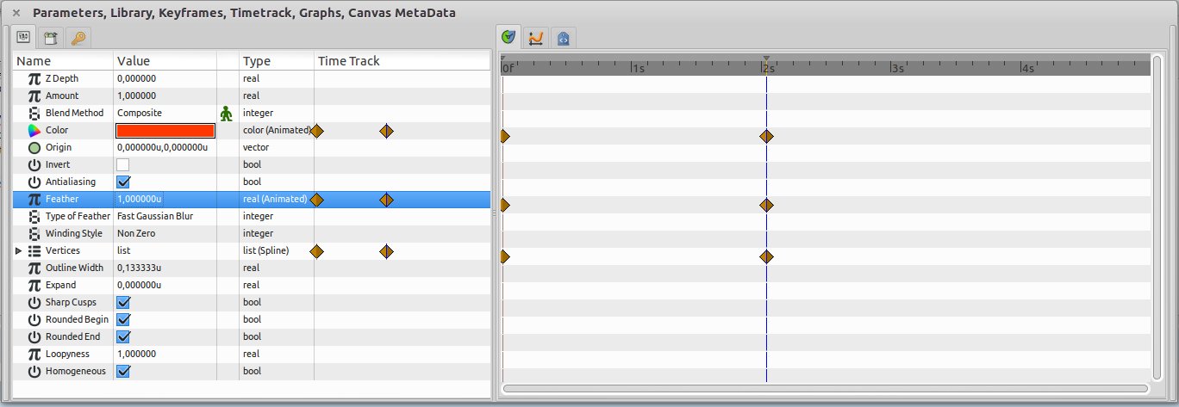Select the Vertices waypoint at 2s in timetrack
Viewport: 1179px width, 407px height.
(x=766, y=256)
